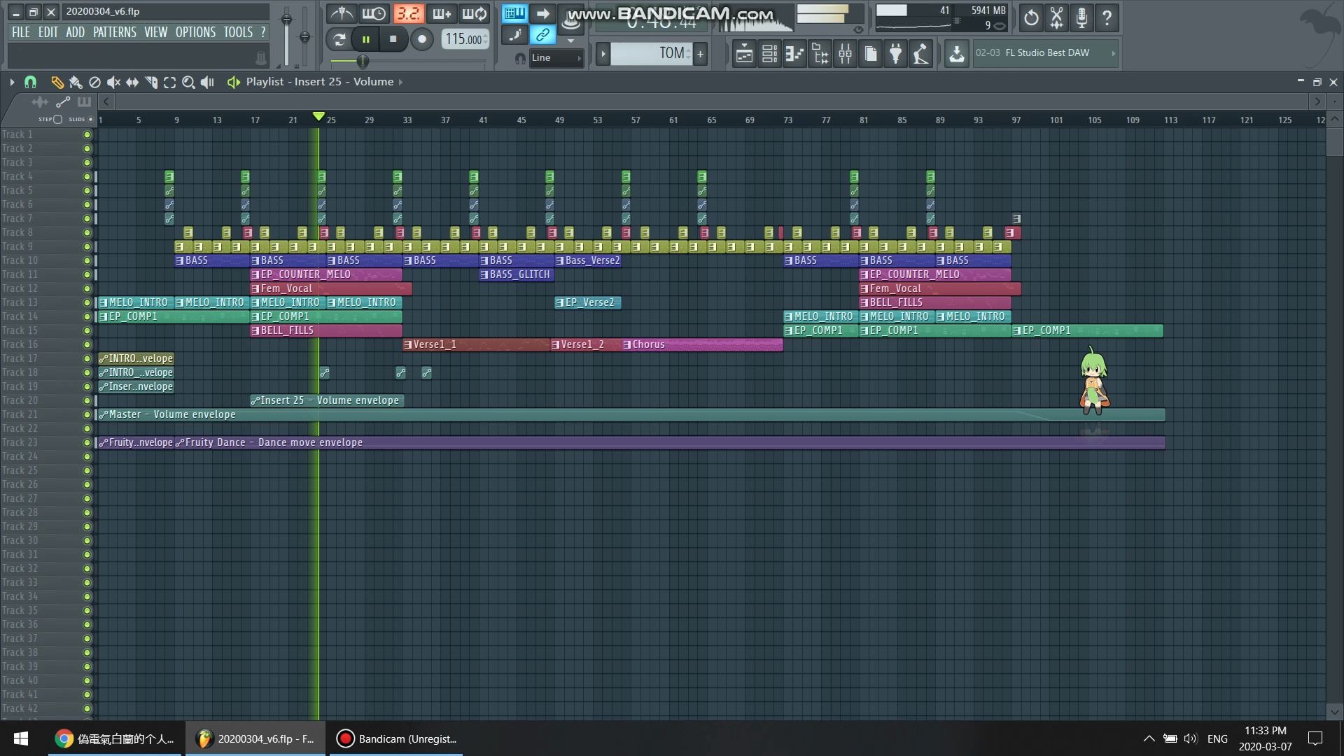Screen dimensions: 1344x756
Task: Toggle the 3.2 countdown before recording
Action: coord(408,13)
